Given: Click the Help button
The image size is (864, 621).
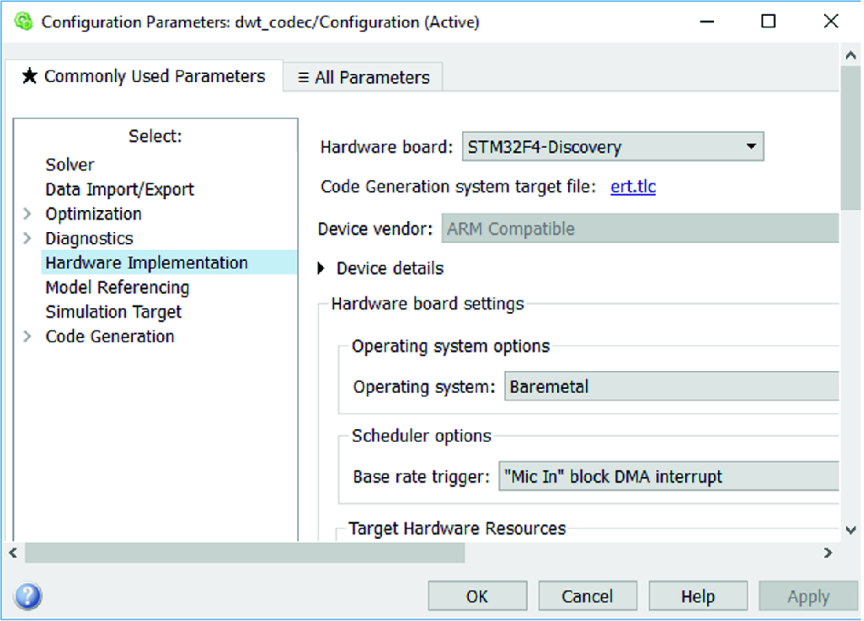Looking at the screenshot, I should (x=697, y=596).
